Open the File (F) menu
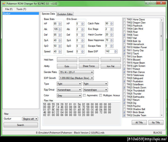Viewport: 168px width, 142px height. pyautogui.click(x=9, y=9)
